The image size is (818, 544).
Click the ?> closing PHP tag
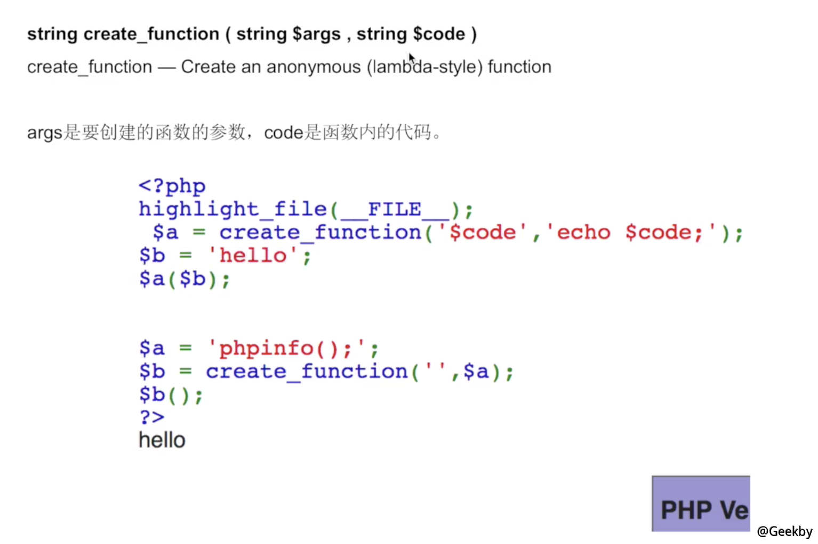pos(152,417)
